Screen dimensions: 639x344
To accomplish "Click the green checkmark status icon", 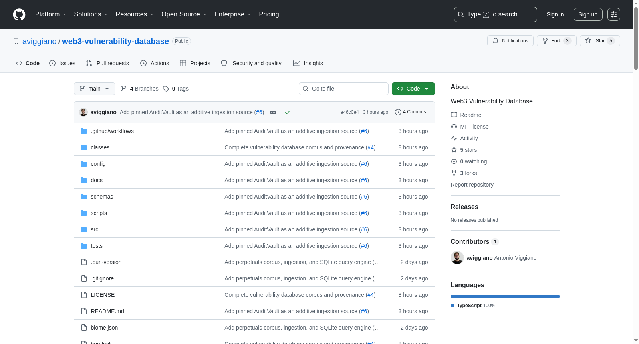I will pyautogui.click(x=288, y=112).
